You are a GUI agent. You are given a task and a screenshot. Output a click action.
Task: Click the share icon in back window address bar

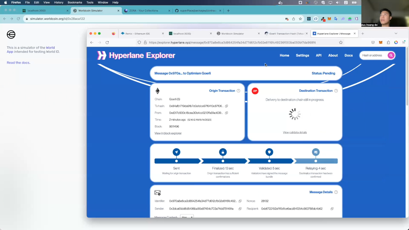pyautogui.click(x=293, y=19)
